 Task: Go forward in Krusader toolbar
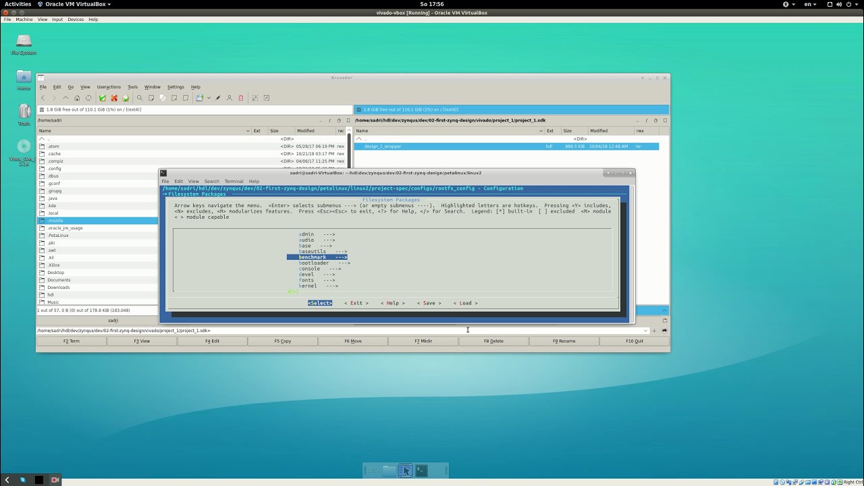54,98
